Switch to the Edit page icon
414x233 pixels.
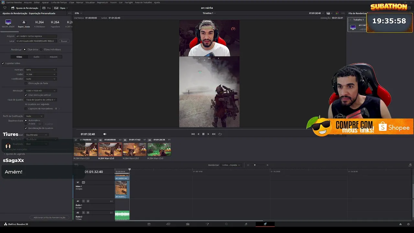[x=188, y=224]
